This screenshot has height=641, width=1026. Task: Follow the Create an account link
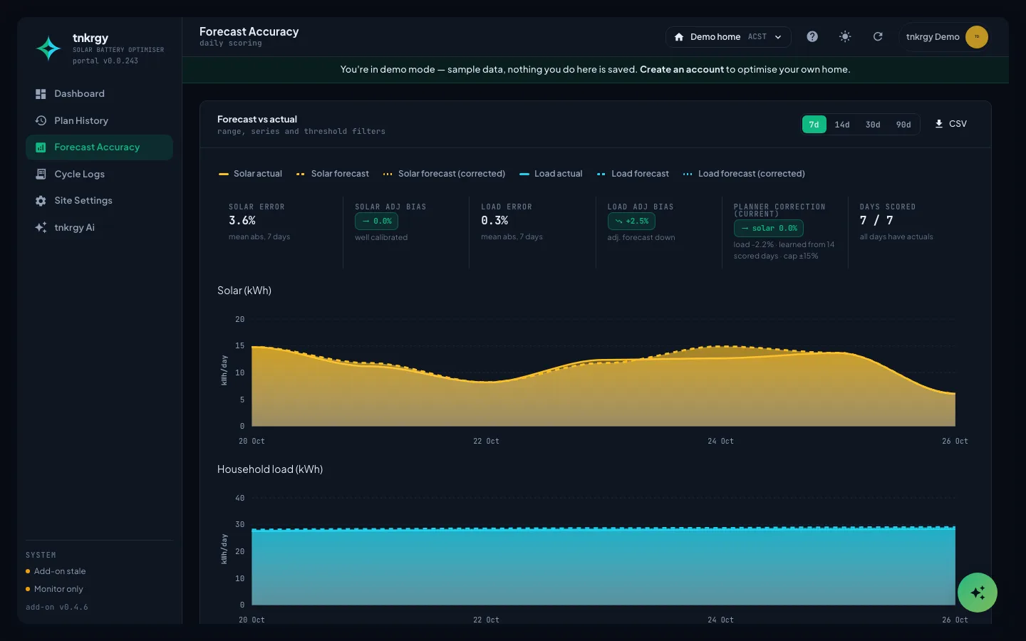[682, 70]
